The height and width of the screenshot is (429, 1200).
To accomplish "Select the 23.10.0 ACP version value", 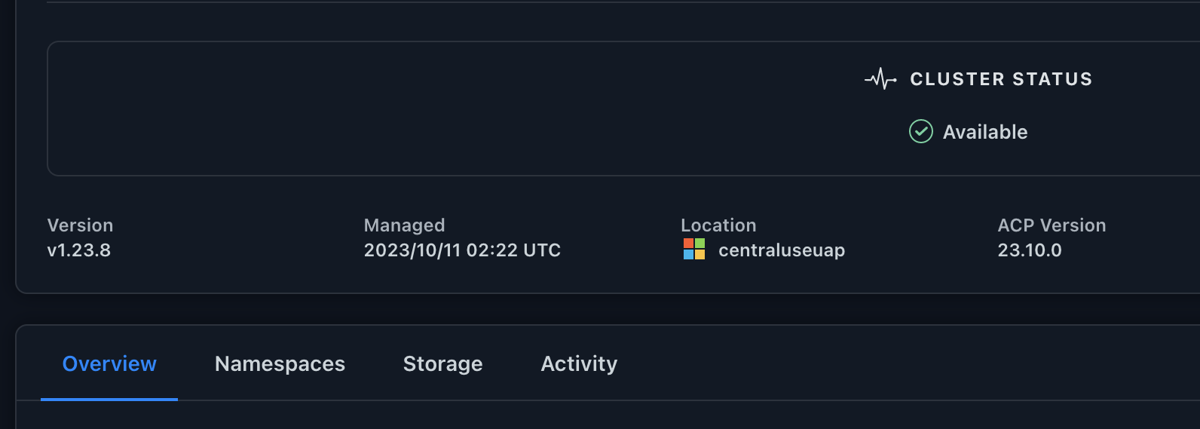I will pyautogui.click(x=1030, y=250).
